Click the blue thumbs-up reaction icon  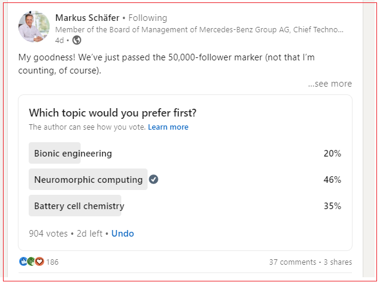click(x=23, y=262)
